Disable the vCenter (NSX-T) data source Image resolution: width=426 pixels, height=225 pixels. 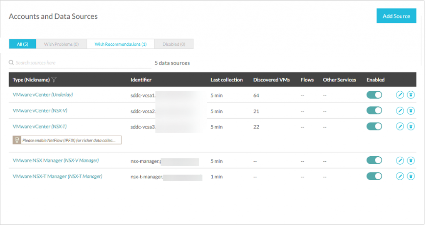(x=374, y=126)
